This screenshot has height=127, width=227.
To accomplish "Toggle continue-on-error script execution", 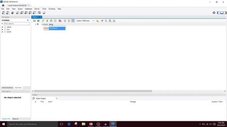I will 60,21.
